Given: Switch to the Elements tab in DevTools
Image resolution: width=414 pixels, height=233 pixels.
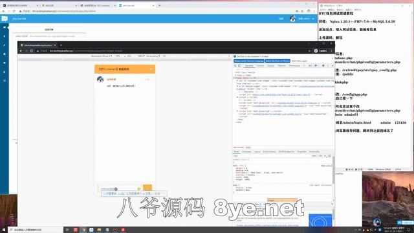Looking at the screenshot, I should (249, 65).
